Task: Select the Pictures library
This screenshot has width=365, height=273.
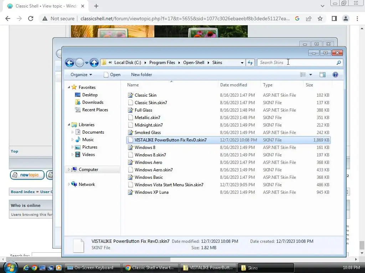Action: pyautogui.click(x=89, y=147)
